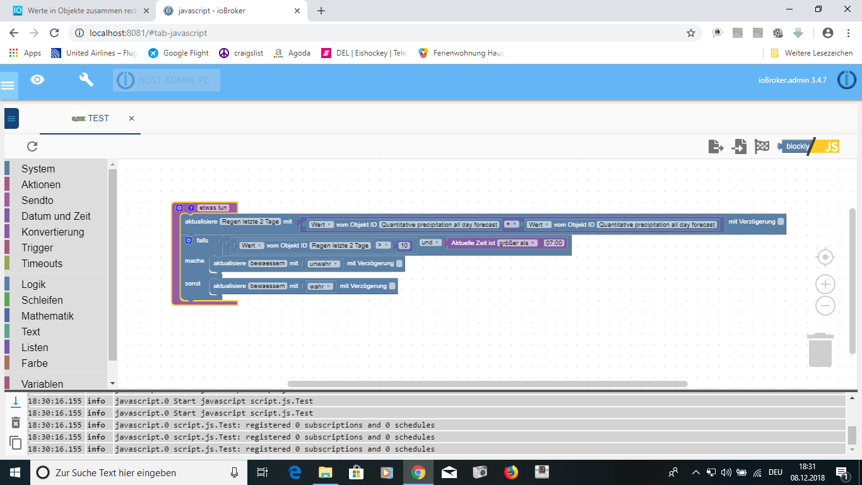Viewport: 862px width, 485px height.
Task: Open the ioBroker main hamburger menu
Action: point(8,85)
